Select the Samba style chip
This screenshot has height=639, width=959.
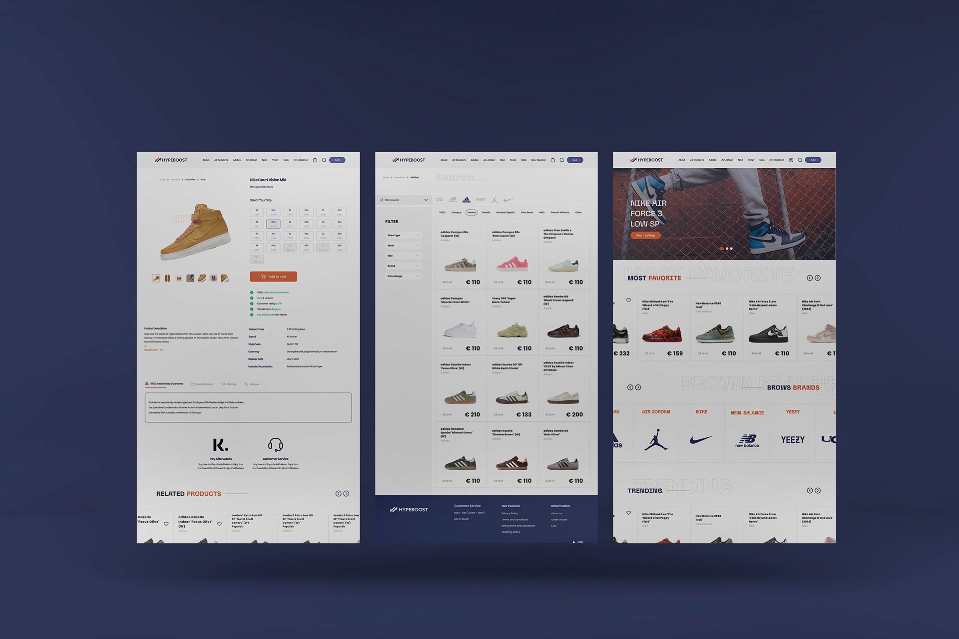(472, 213)
